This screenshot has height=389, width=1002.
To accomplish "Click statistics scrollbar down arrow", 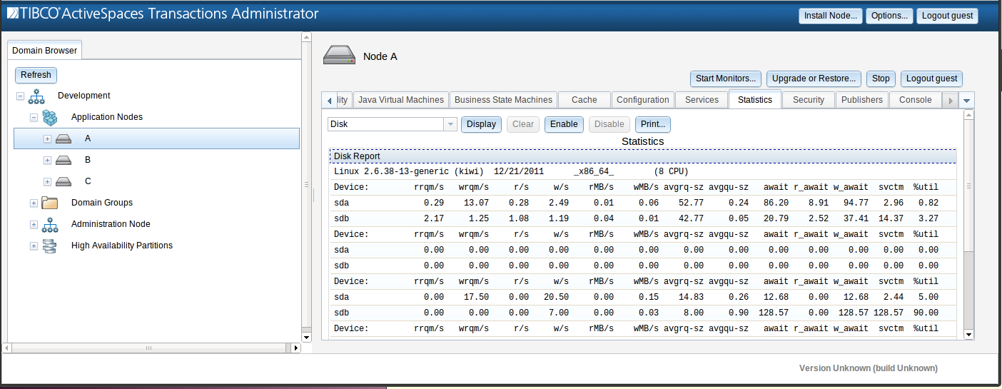I will tap(968, 334).
